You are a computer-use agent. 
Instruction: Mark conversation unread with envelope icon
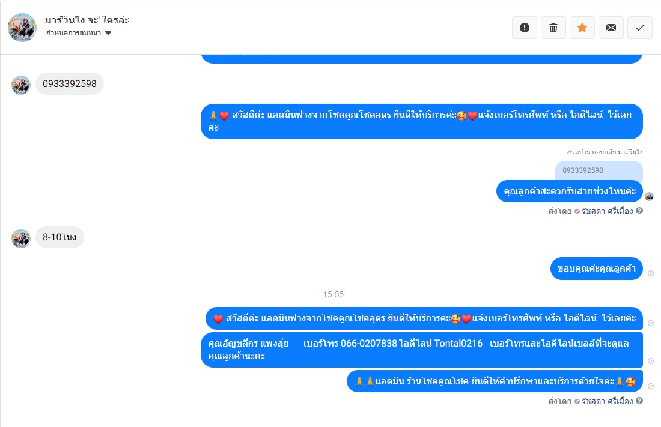click(x=611, y=28)
